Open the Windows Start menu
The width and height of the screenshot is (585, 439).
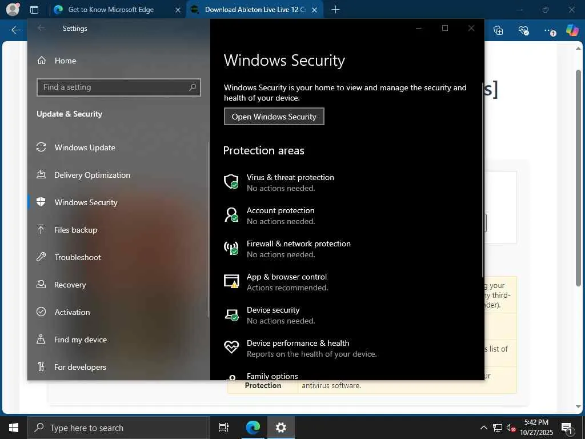coord(14,428)
